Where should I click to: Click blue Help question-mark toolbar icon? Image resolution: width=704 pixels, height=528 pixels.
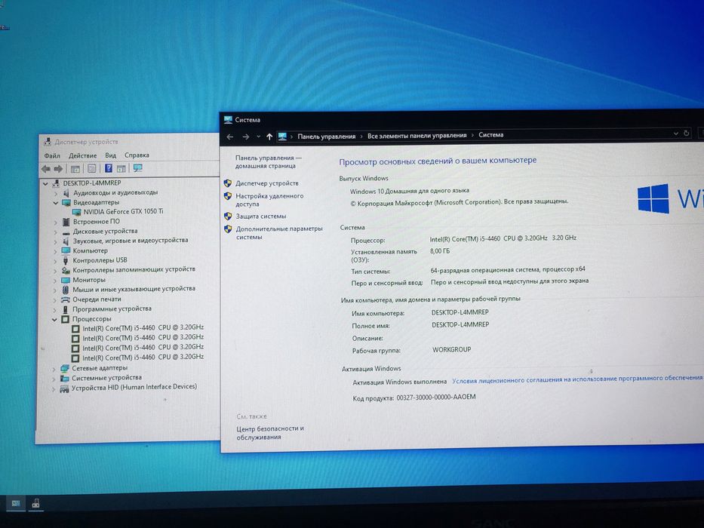(108, 168)
